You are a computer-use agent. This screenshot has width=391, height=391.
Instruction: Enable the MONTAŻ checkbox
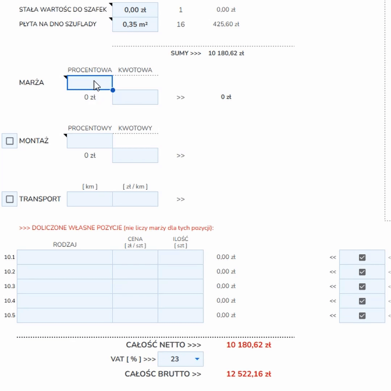click(10, 141)
